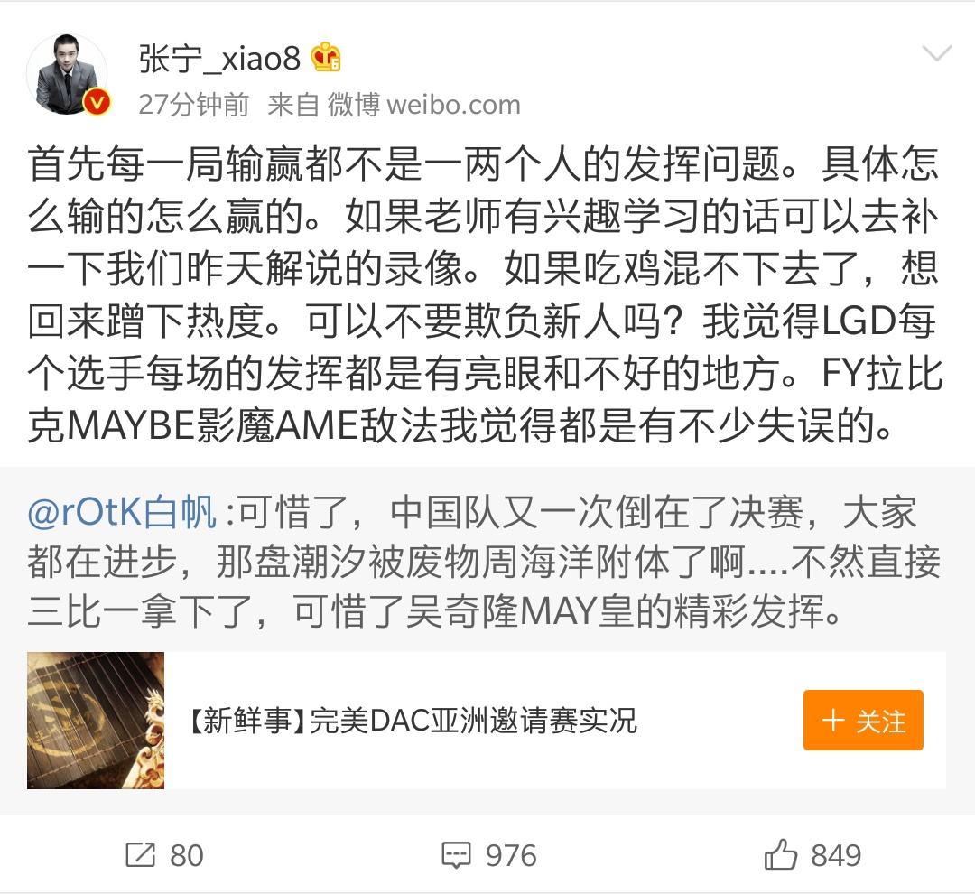Image resolution: width=975 pixels, height=894 pixels.
Task: Open 【新鲜事】完美DAC亚洲邀请赛实况 card title
Action: pos(413,721)
